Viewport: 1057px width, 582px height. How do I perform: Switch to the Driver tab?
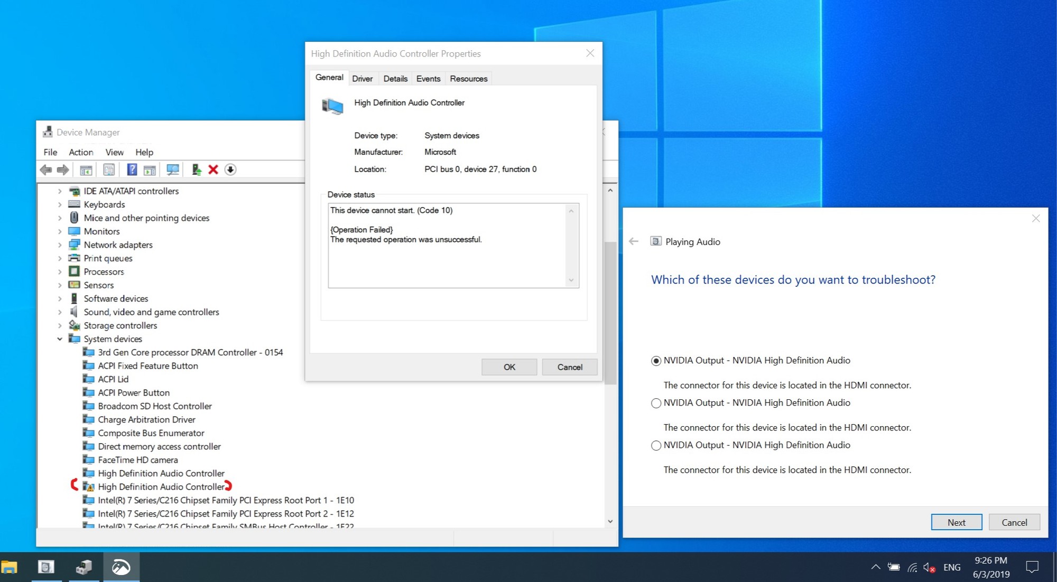pos(363,78)
